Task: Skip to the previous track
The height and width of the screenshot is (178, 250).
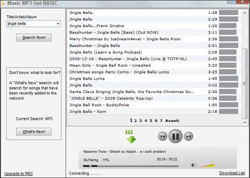Action: [162, 136]
